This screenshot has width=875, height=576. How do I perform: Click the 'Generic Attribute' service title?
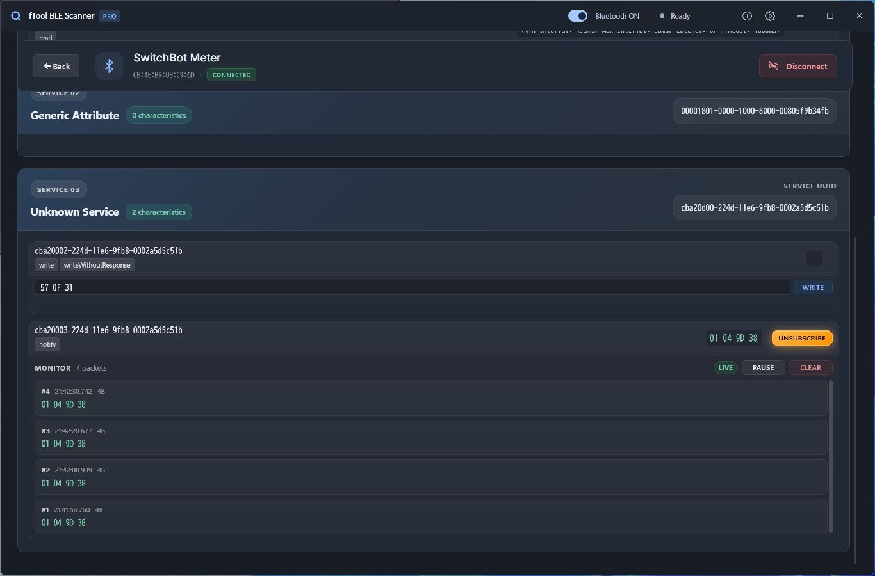click(x=74, y=115)
